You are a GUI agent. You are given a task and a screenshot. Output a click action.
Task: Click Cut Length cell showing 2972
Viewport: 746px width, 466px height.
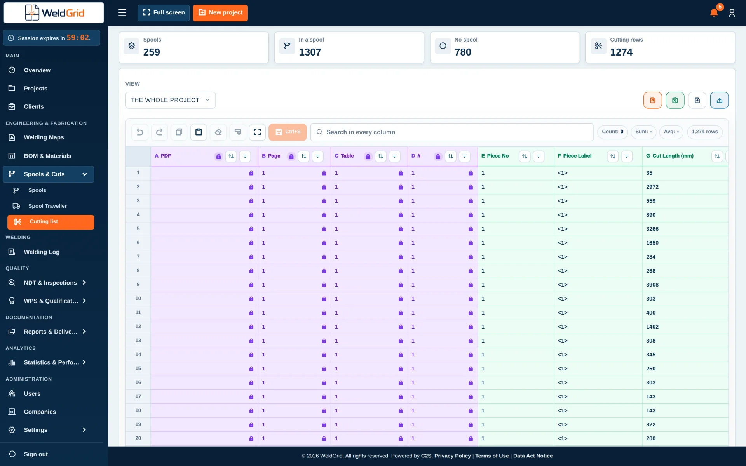point(685,187)
